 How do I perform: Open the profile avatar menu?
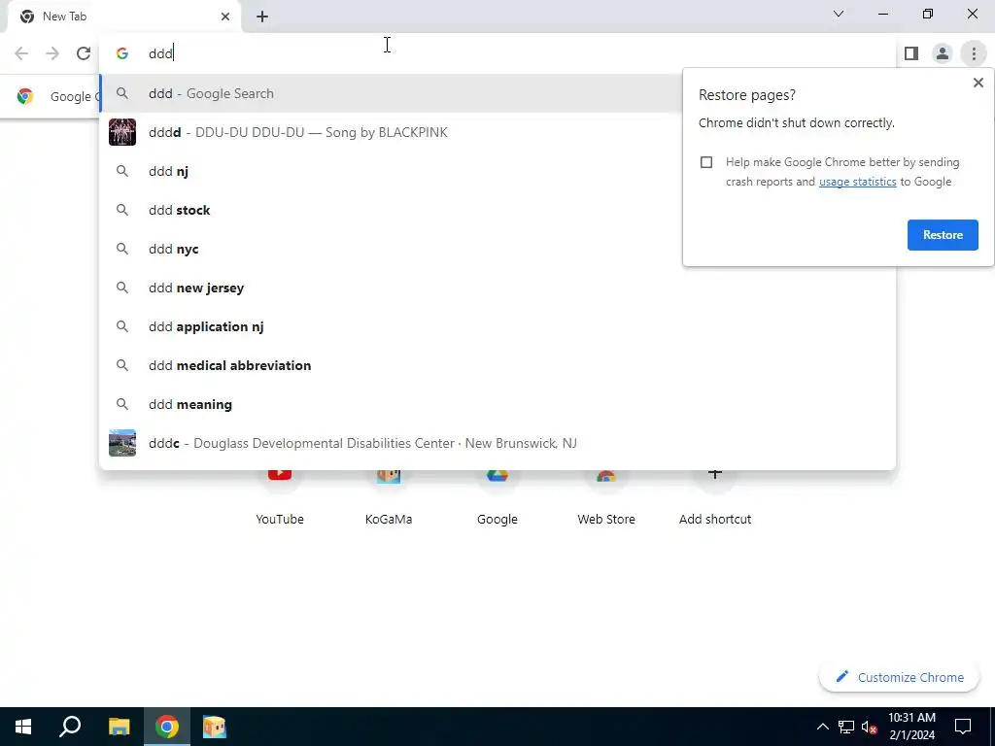pos(943,54)
